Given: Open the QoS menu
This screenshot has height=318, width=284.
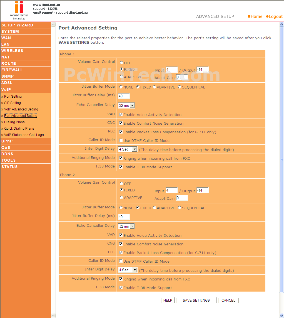Looking at the screenshot, I should point(26,147).
